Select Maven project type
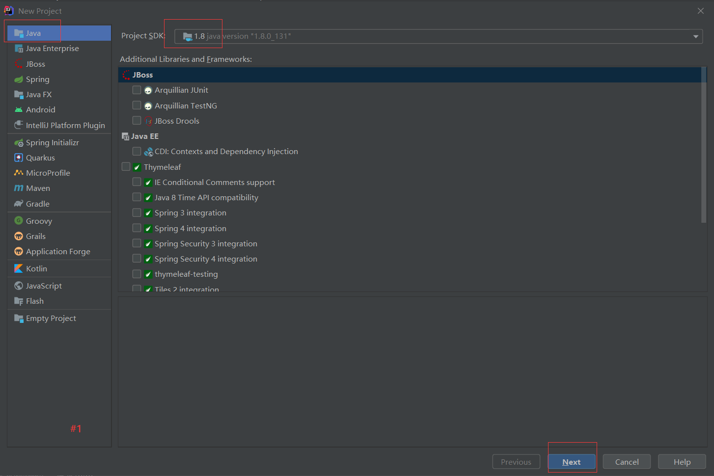 tap(59, 188)
